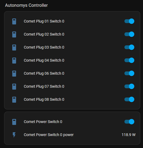Click the Comet Plug 07 switch icon
Screen dimensions: 143x148
tap(14, 87)
